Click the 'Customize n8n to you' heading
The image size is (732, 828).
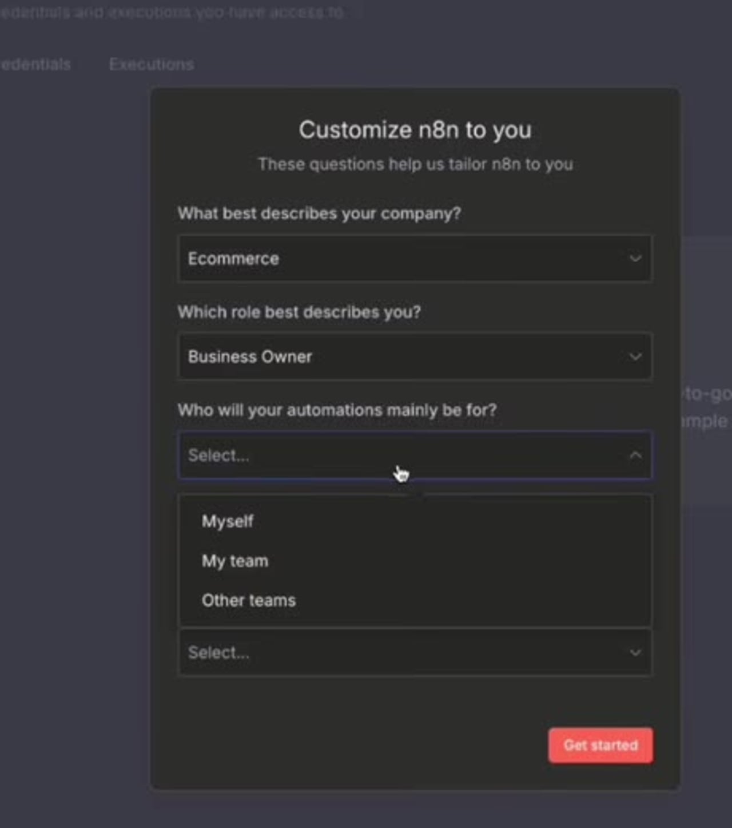click(415, 130)
